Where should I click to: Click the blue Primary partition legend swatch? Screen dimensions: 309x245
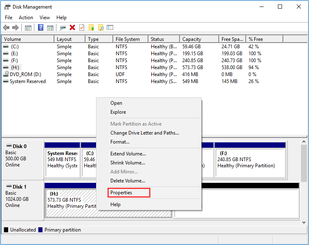point(40,230)
